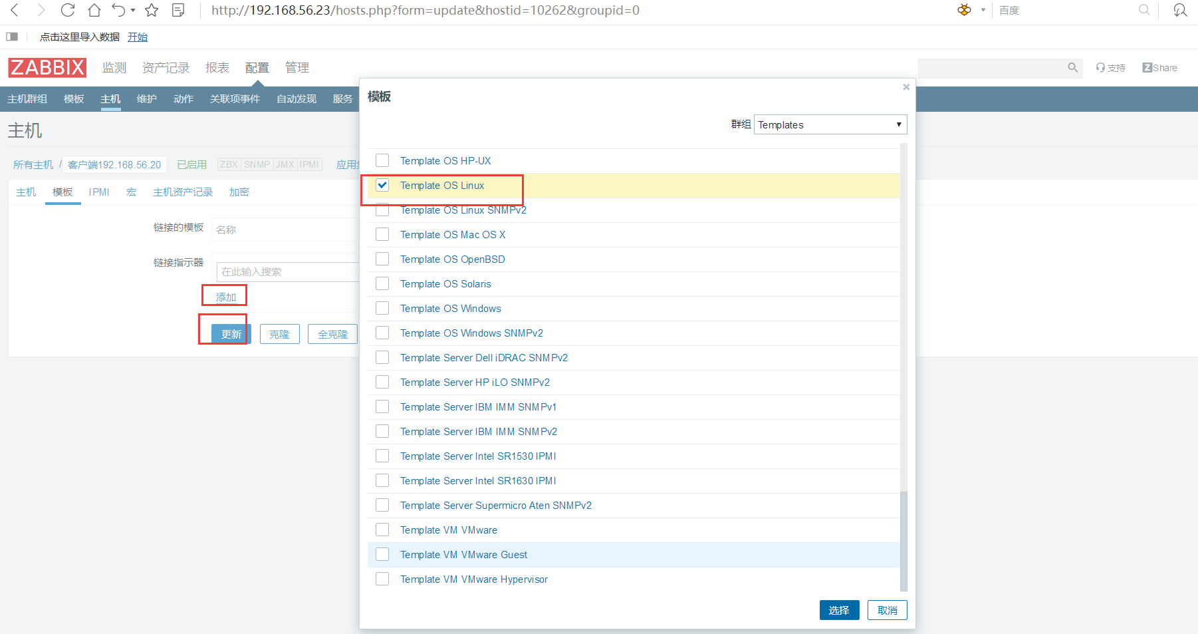
Task: Switch to the 主机资产记录 tab
Action: click(x=183, y=192)
